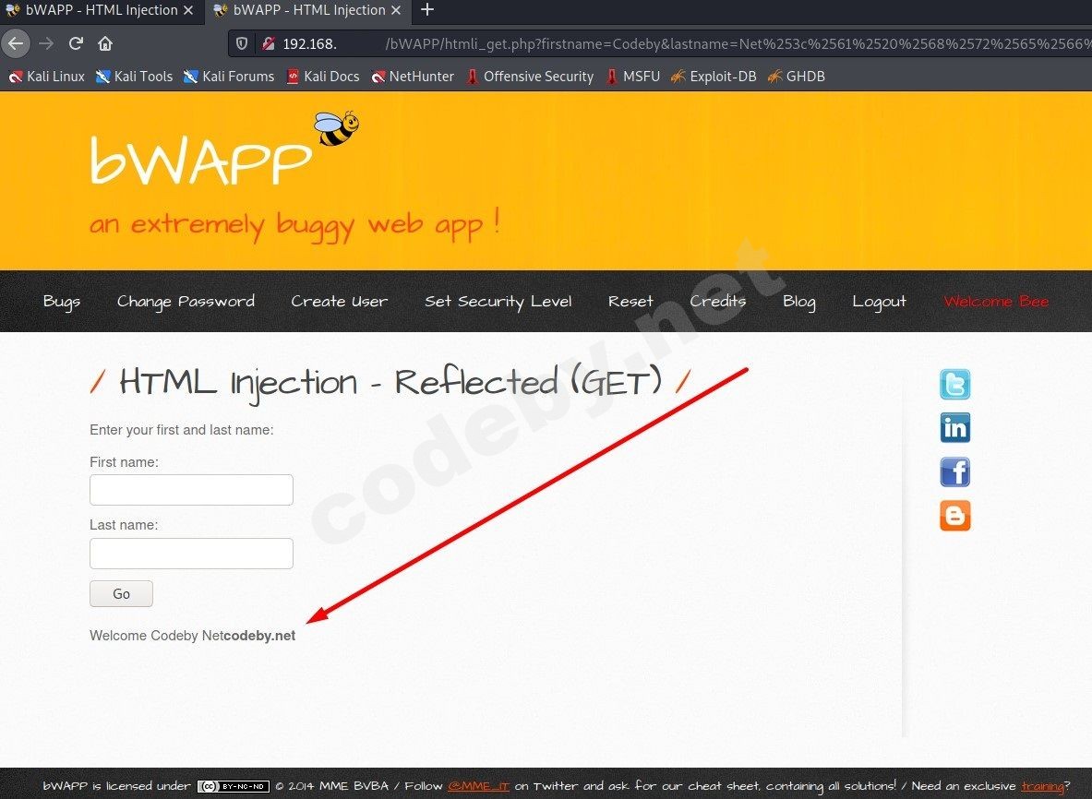Click the HTML Injection - Reflected (GET) heading
Image resolution: width=1092 pixels, height=799 pixels.
[x=390, y=382]
